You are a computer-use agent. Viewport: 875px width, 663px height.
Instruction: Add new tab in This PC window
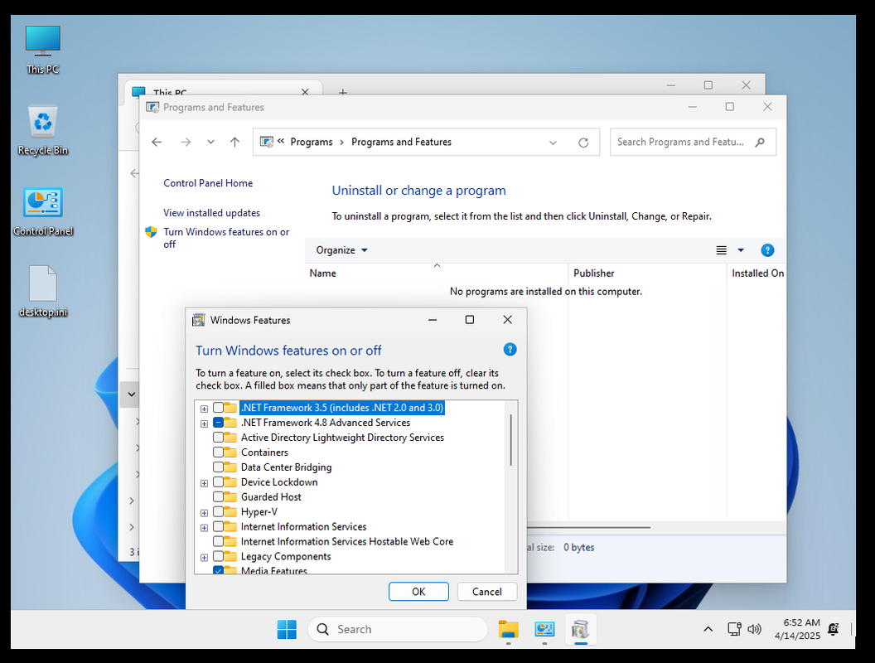(x=343, y=91)
